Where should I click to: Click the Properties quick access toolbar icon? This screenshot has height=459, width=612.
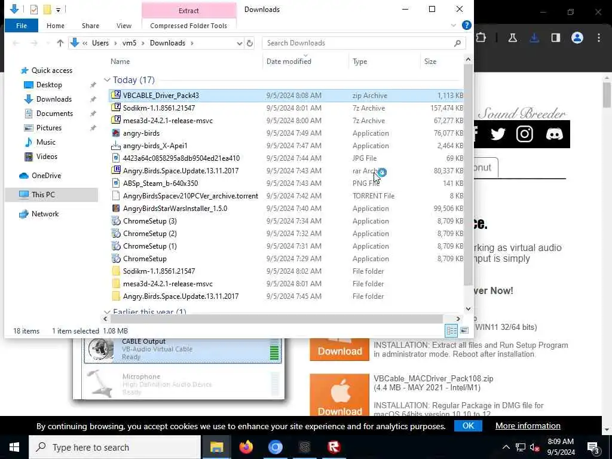tap(34, 10)
